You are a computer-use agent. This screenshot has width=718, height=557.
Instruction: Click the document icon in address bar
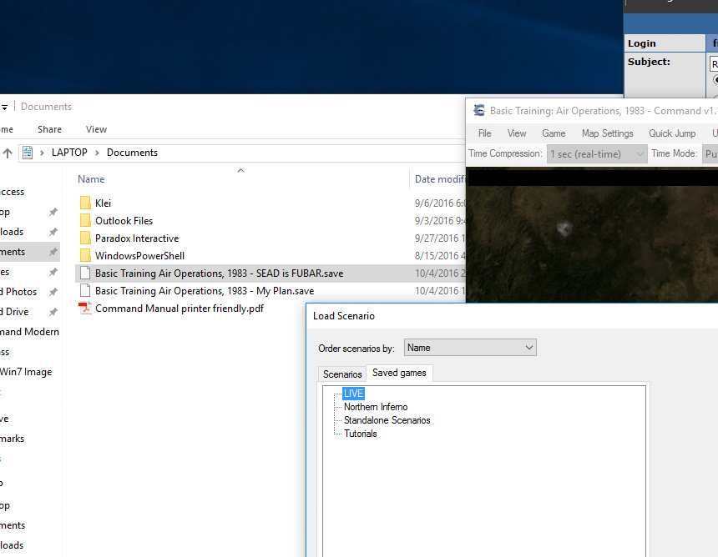(28, 153)
